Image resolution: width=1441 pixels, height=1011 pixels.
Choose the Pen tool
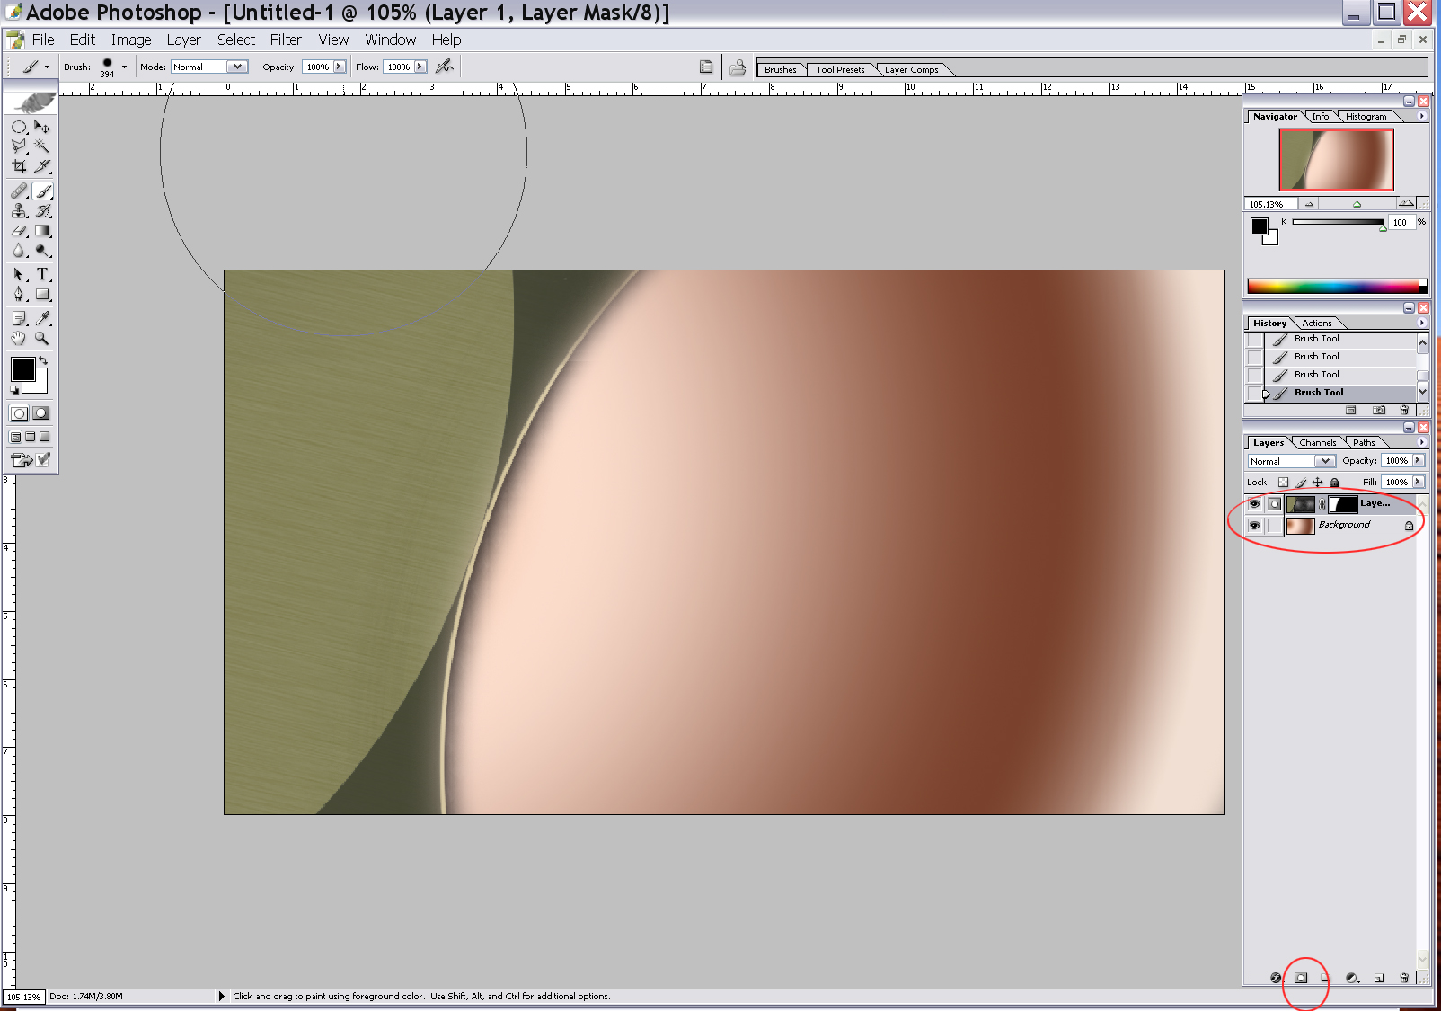pyautogui.click(x=19, y=294)
